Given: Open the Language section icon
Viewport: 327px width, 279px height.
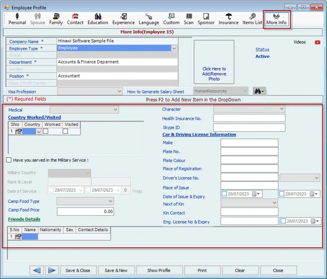Looking at the screenshot, I should click(149, 17).
